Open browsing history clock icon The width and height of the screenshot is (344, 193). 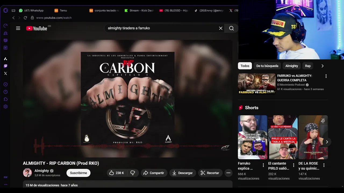(5, 92)
